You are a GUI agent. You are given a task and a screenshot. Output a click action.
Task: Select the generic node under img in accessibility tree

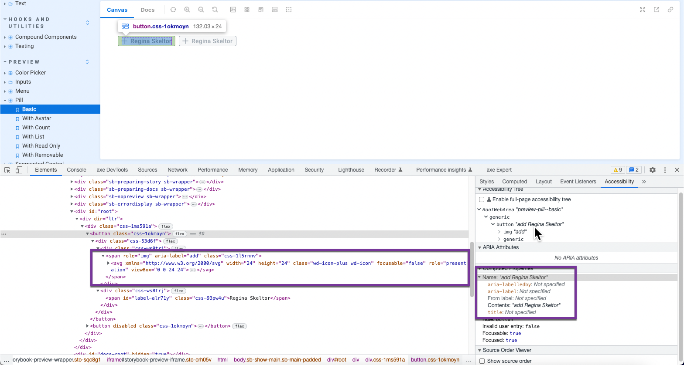513,239
